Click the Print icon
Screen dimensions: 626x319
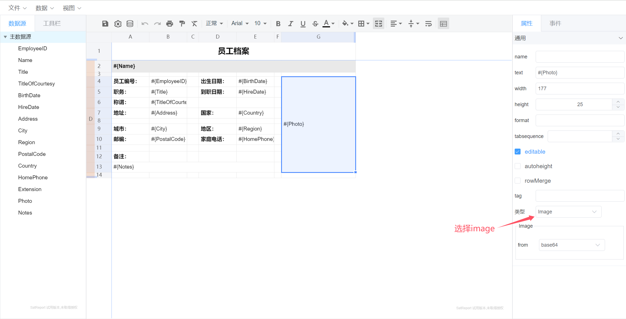tap(170, 24)
